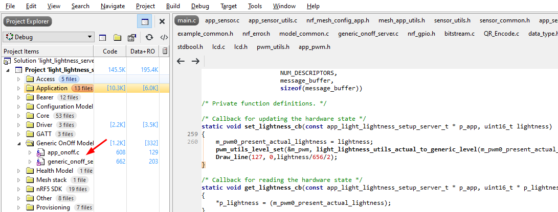The image size is (558, 212).
Task: Click the Mesh stack folder icon
Action: 30,180
